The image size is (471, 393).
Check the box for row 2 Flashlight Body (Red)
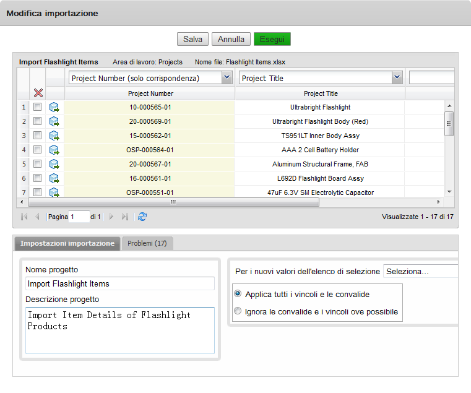37,121
